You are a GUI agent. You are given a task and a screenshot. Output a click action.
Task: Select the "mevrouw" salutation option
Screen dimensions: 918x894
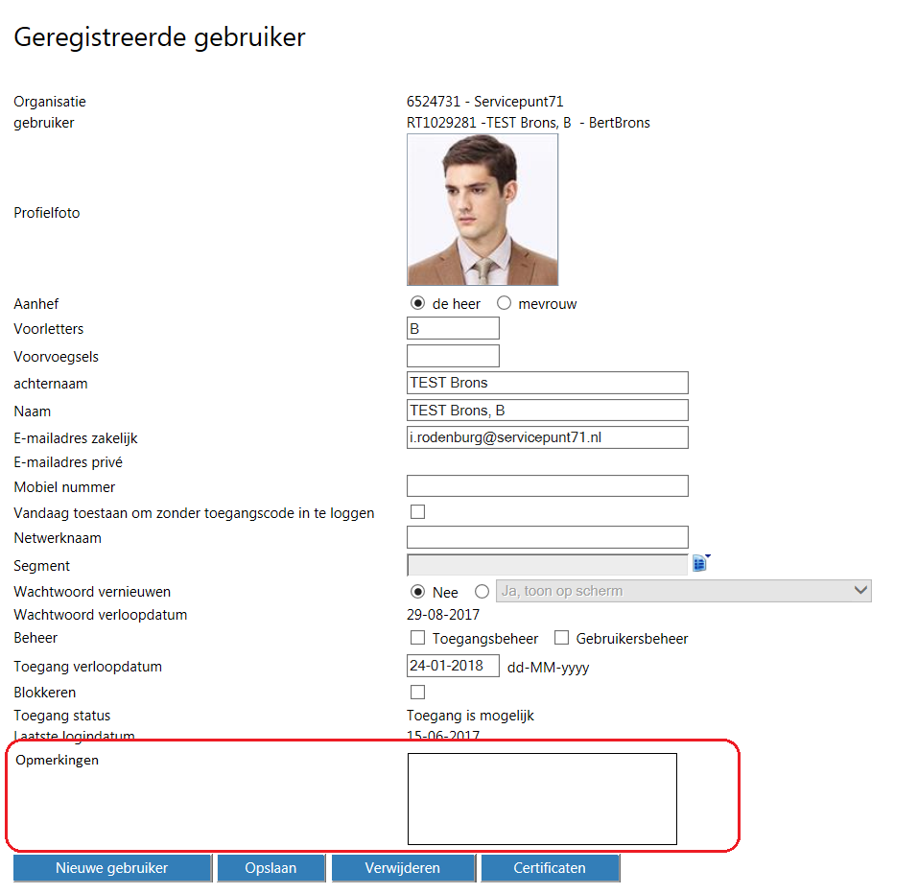tap(504, 303)
